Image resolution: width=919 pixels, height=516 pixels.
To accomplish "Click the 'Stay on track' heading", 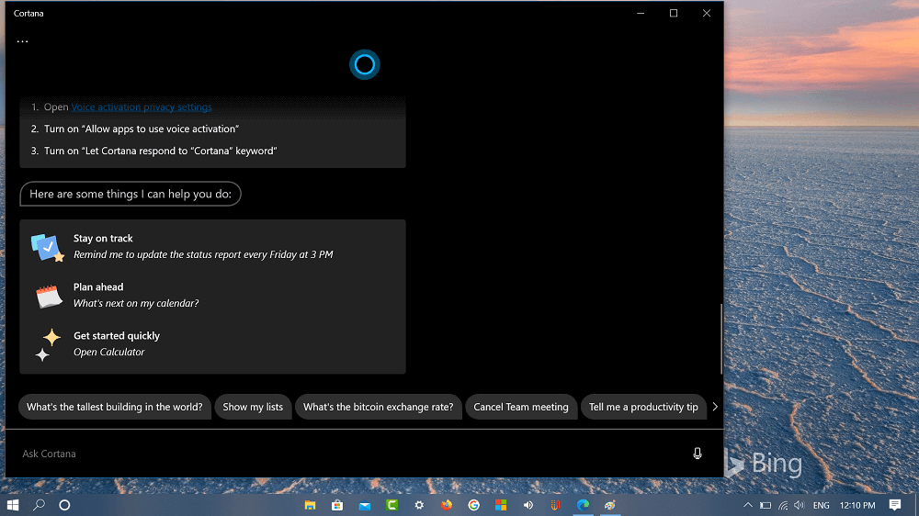I will point(103,239).
